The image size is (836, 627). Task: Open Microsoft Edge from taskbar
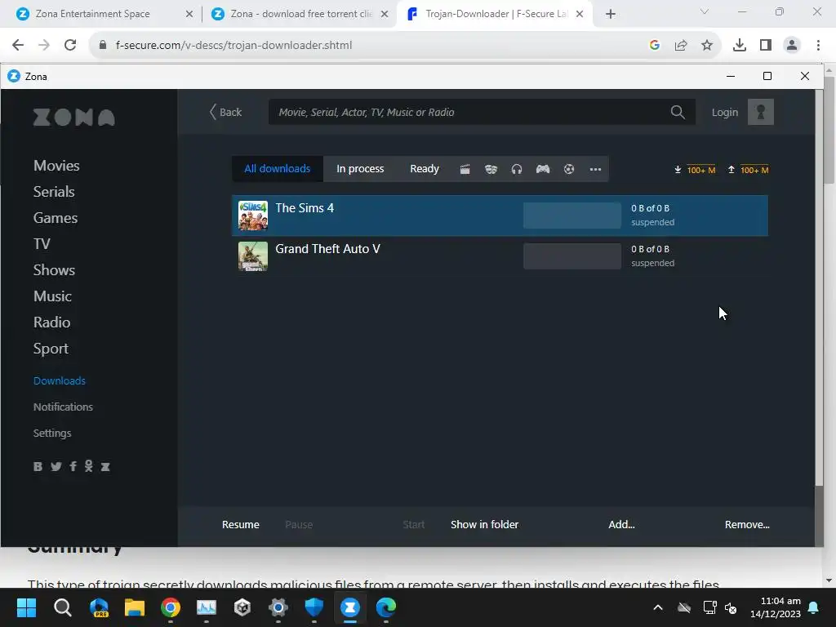386,607
